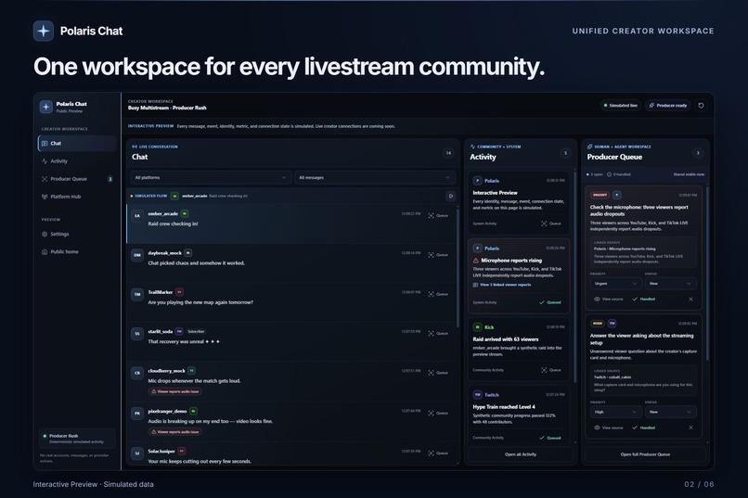Image resolution: width=748 pixels, height=498 pixels.
Task: Click the Producer Rush scenario card in sidebar
Action: [x=77, y=439]
